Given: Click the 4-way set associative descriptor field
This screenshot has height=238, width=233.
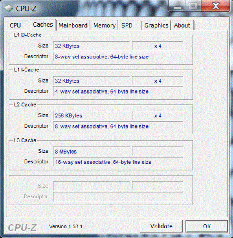Looking at the screenshot, I should [x=118, y=92].
